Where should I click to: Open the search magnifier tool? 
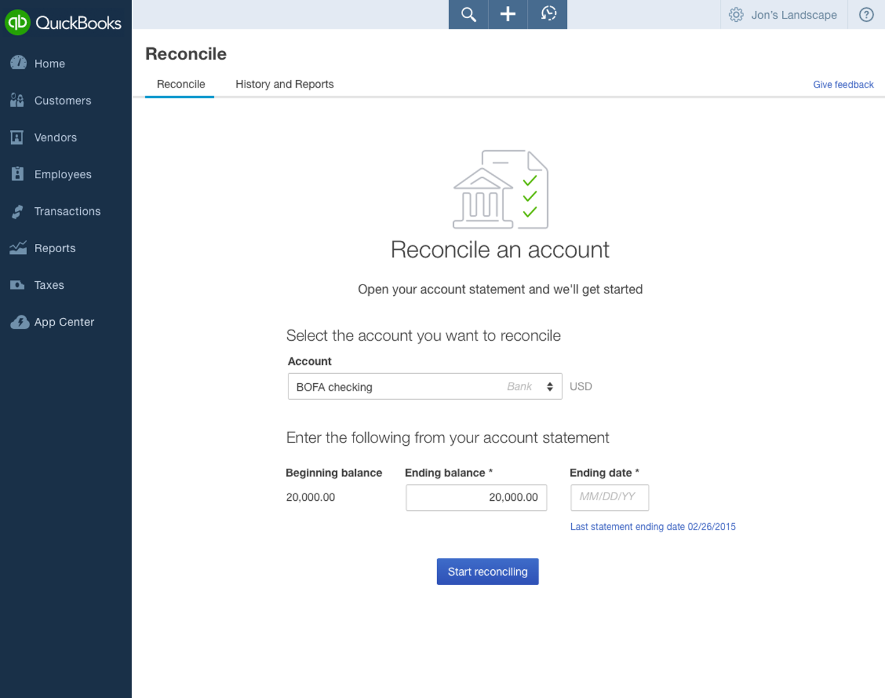(468, 14)
